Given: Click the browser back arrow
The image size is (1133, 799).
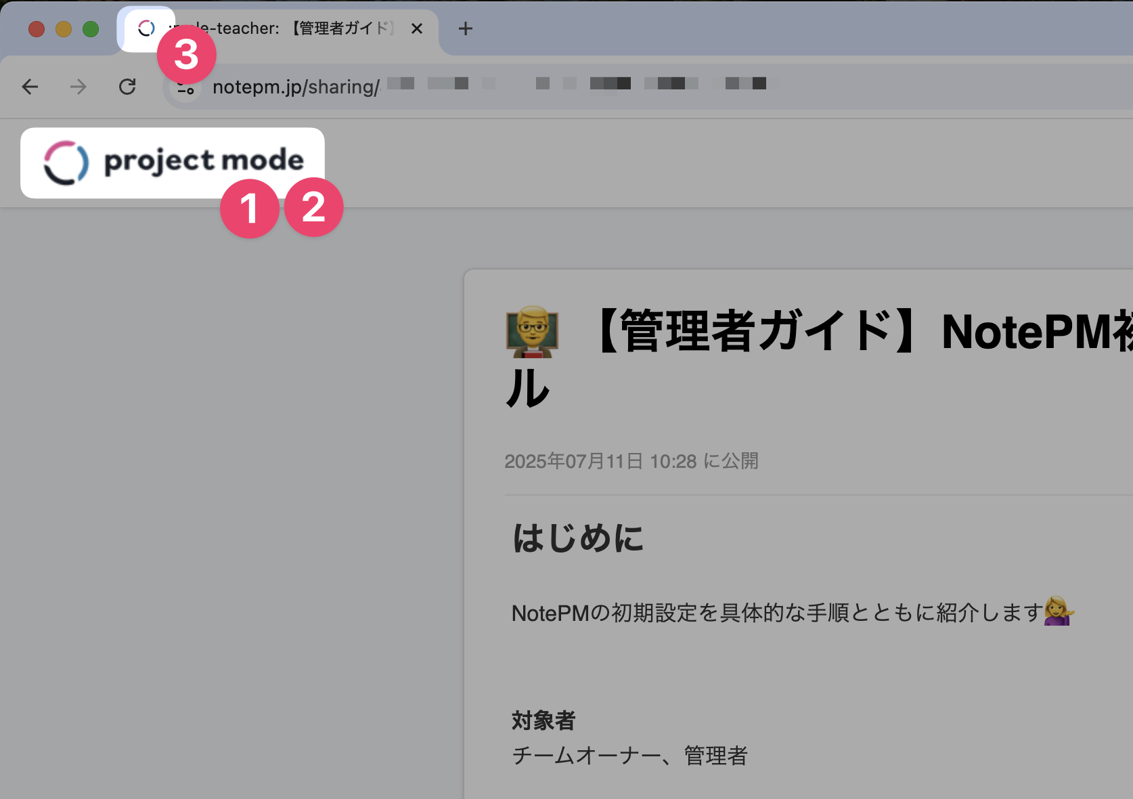Looking at the screenshot, I should point(29,87).
